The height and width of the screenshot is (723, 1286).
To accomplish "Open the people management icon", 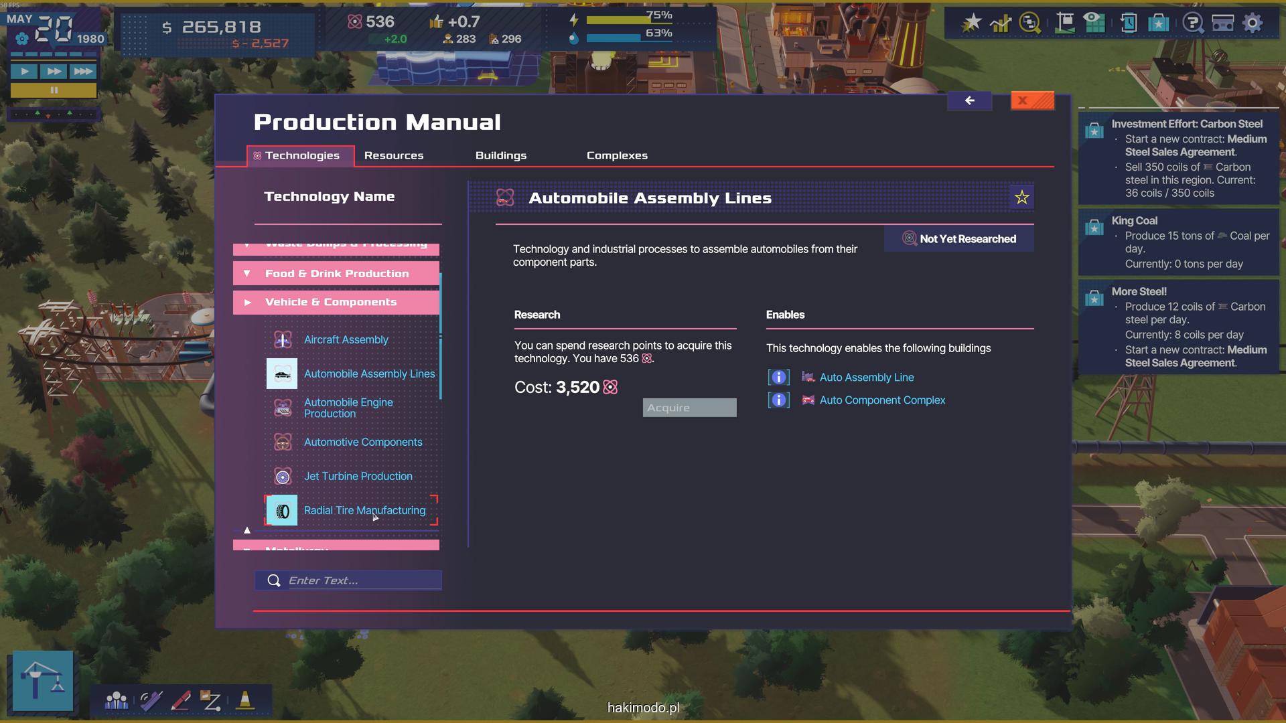I will [117, 701].
